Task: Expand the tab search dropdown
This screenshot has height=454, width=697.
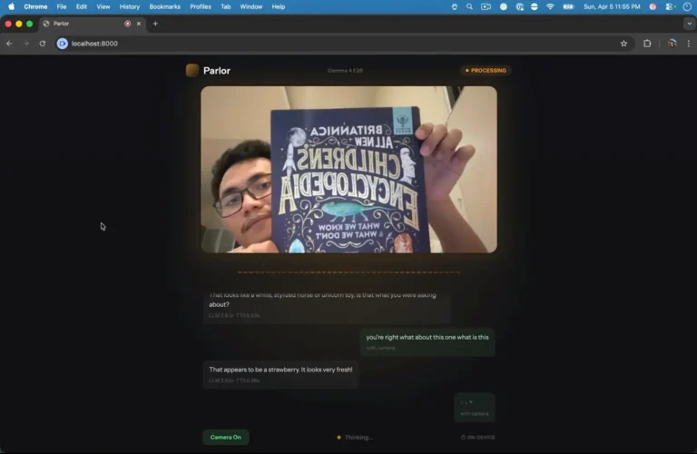Action: click(689, 24)
